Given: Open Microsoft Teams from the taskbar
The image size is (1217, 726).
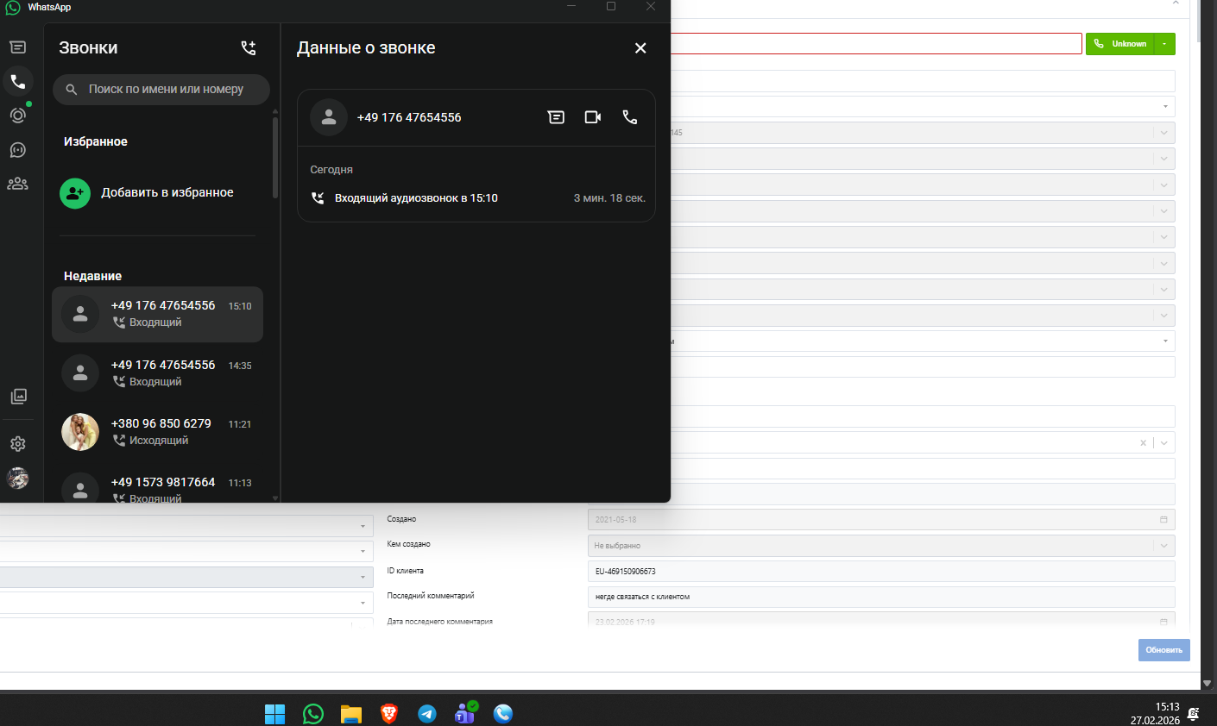Looking at the screenshot, I should (x=465, y=713).
